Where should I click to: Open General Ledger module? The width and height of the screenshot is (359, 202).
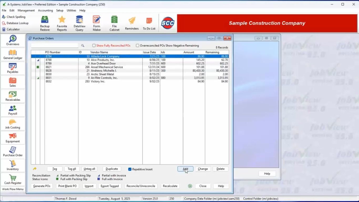[x=13, y=54]
